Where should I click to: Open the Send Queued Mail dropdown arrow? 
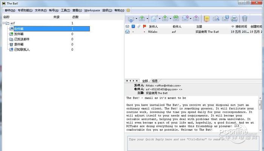click(x=147, y=19)
